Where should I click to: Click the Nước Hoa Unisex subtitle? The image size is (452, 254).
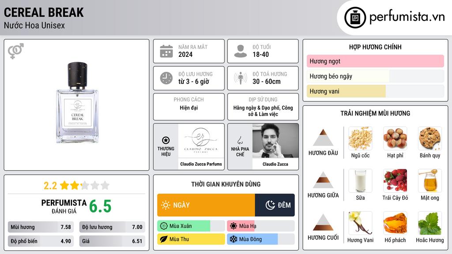pyautogui.click(x=34, y=25)
